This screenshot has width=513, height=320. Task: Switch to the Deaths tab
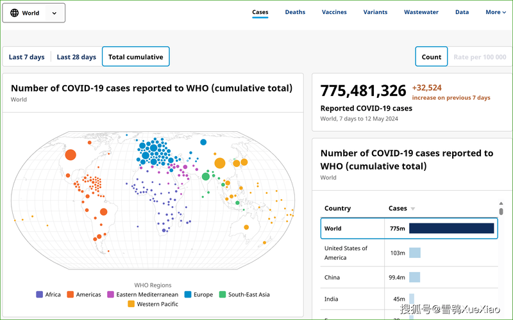[295, 12]
